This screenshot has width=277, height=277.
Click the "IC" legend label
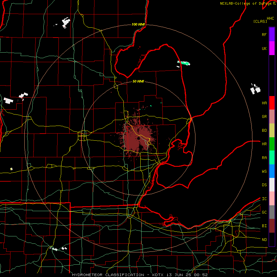tap(264, 199)
